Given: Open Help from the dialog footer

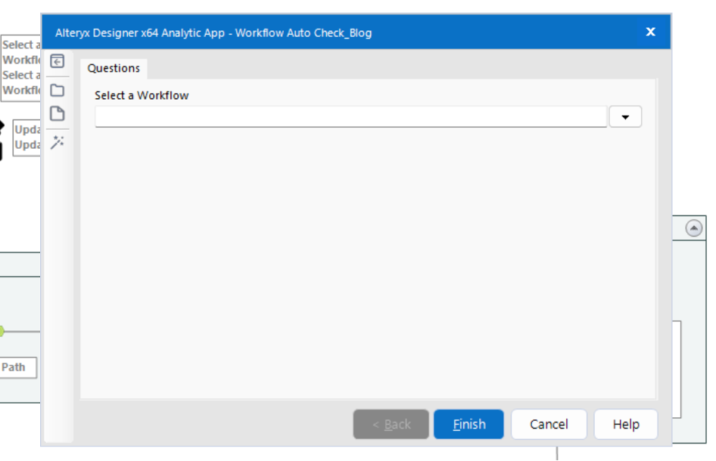Looking at the screenshot, I should [625, 424].
